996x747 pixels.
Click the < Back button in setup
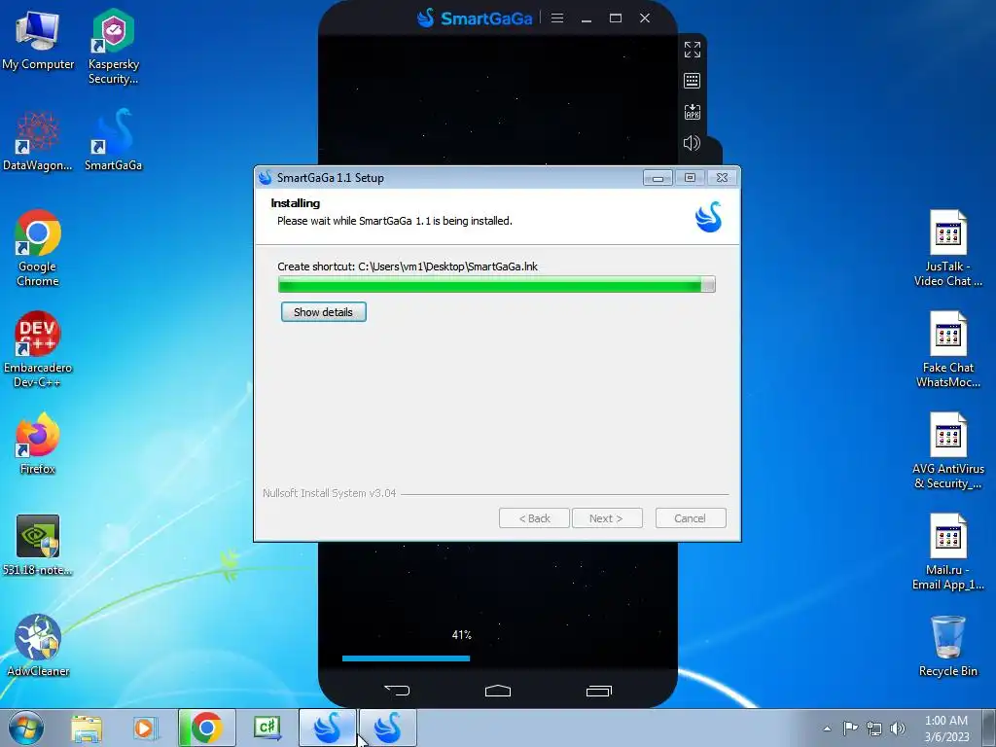pyautogui.click(x=534, y=518)
